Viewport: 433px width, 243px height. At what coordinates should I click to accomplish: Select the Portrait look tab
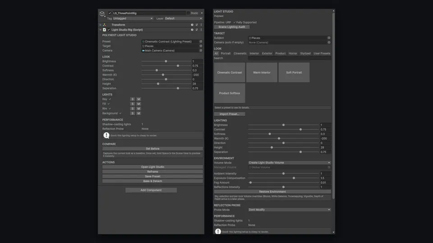pos(226,54)
